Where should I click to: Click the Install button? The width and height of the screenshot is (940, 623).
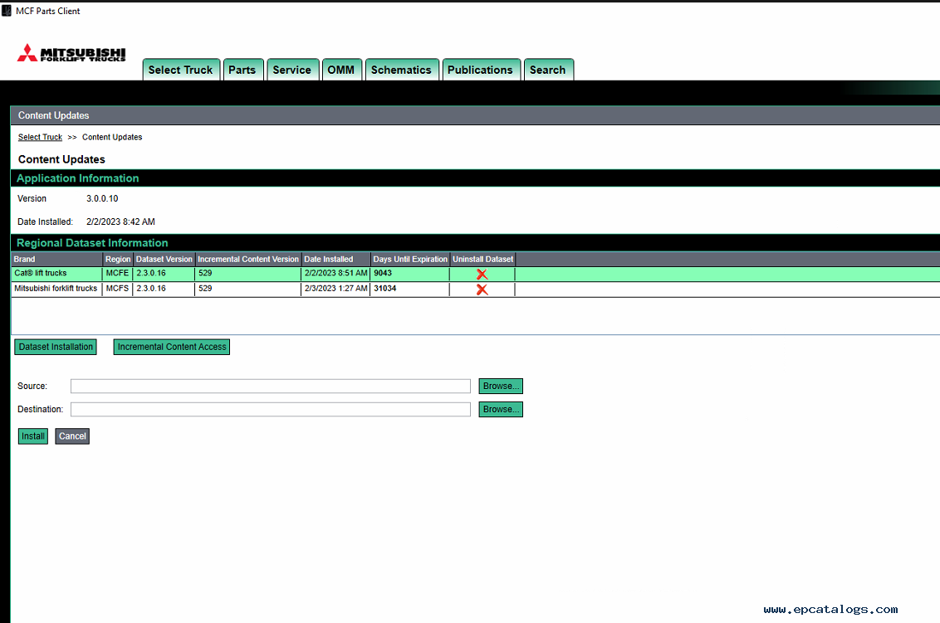33,436
